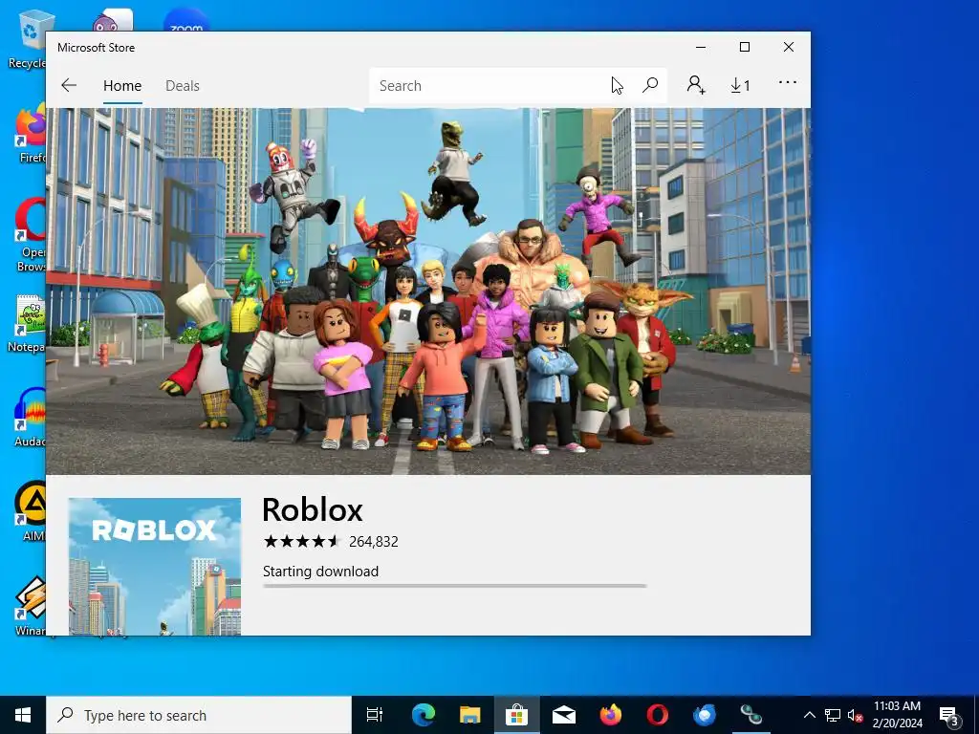Open the See more ellipsis menu
Screen dimensions: 979x734
[788, 82]
